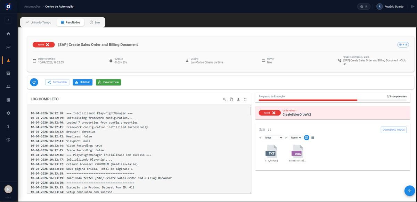Screen dimensions: 417x202
Task: Open the IA assistant button
Action: point(364,7)
